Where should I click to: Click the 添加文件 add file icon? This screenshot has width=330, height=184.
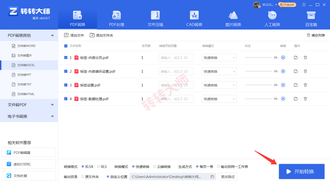click(66, 35)
